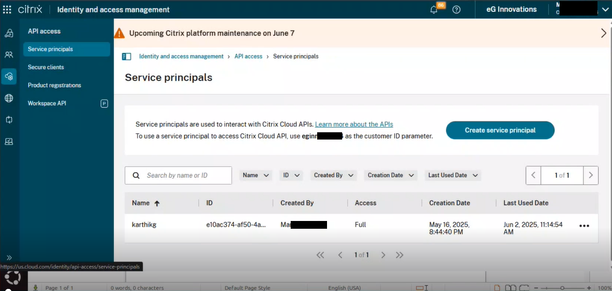Click the help question mark icon
The image size is (612, 291).
(x=456, y=9)
